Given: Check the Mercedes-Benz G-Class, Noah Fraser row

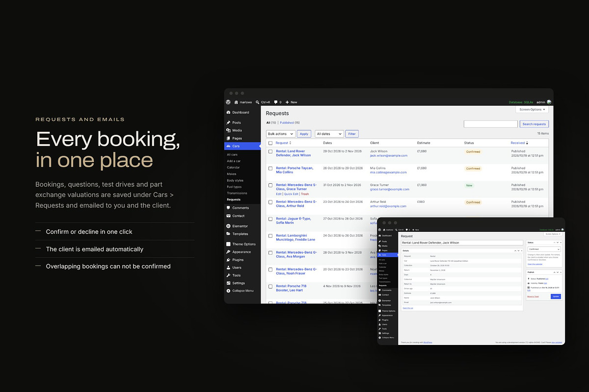Looking at the screenshot, I should [270, 269].
